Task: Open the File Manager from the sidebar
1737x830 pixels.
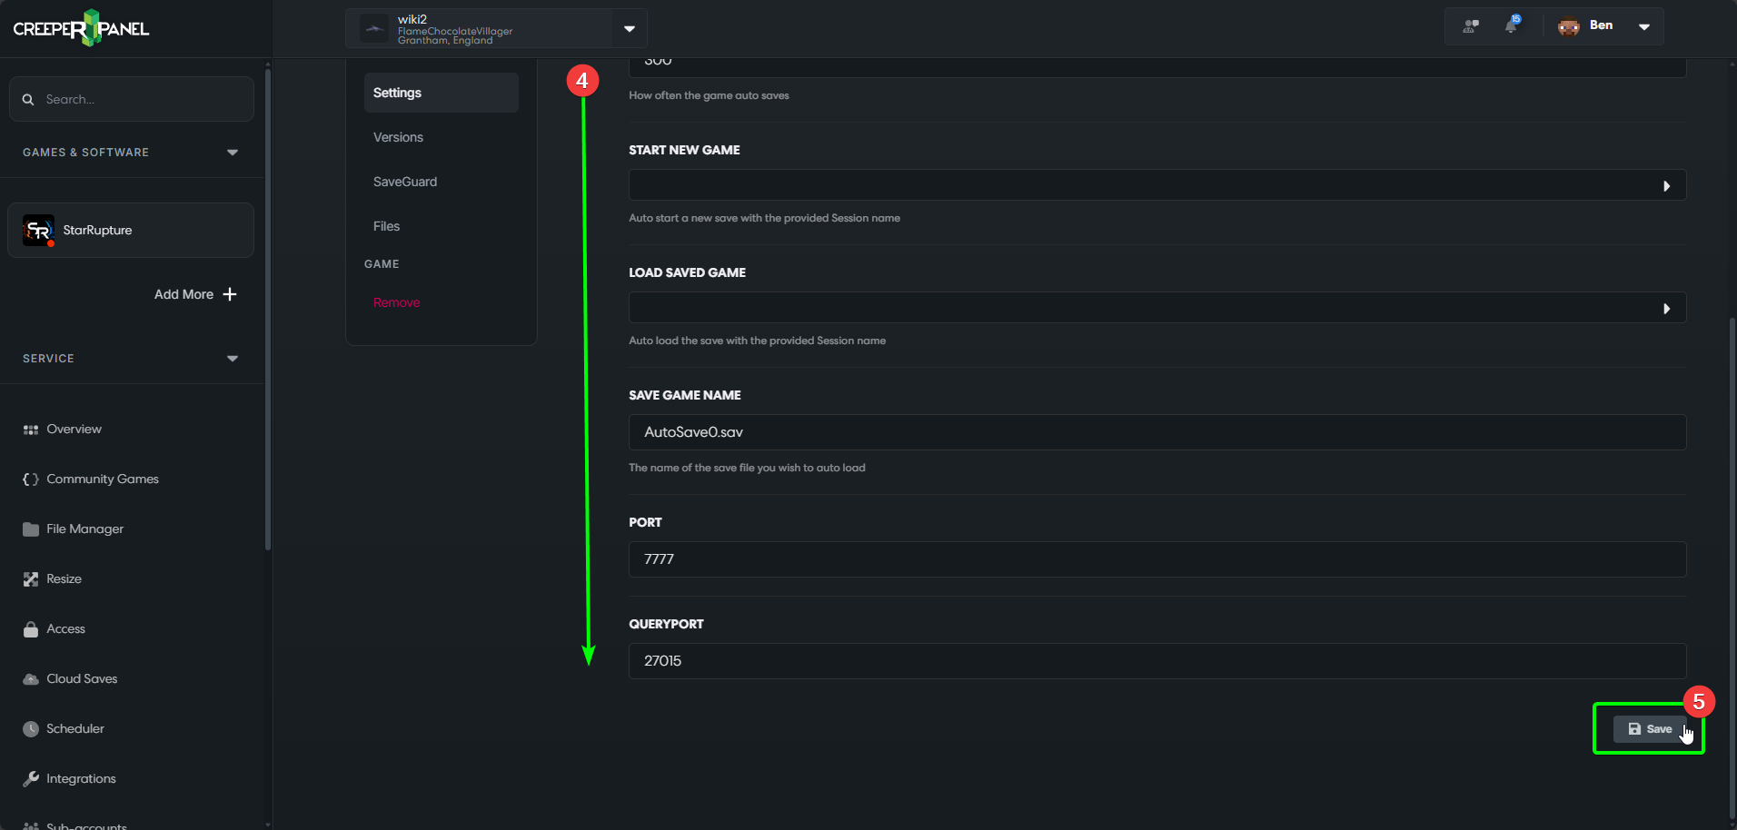Action: pyautogui.click(x=84, y=529)
